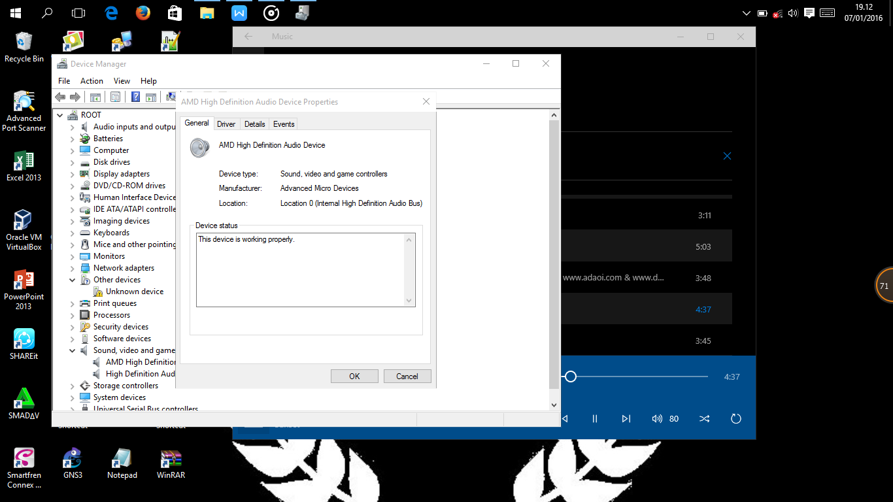Image resolution: width=893 pixels, height=502 pixels.
Task: Open Help using the blue question mark toolbar icon
Action: click(x=135, y=97)
